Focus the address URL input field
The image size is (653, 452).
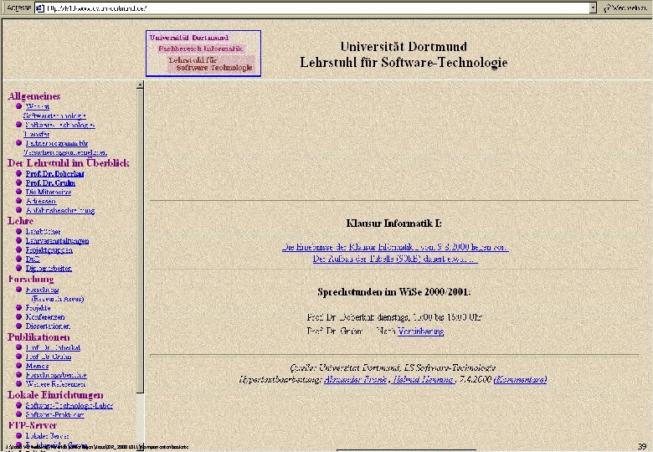point(316,8)
